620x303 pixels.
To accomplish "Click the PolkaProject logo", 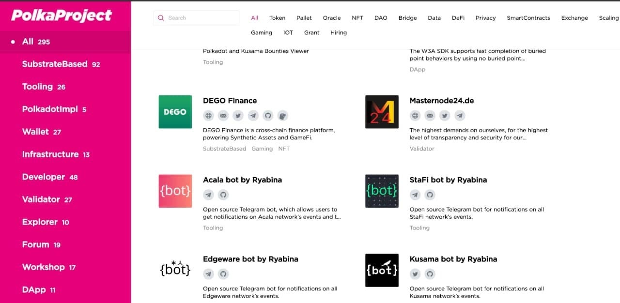I will [x=62, y=15].
